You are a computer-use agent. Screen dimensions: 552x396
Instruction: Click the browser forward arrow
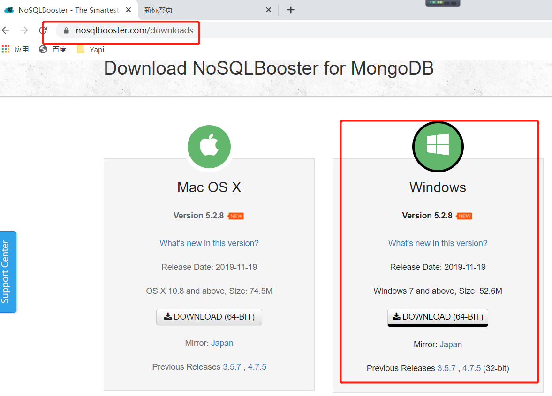click(x=24, y=30)
